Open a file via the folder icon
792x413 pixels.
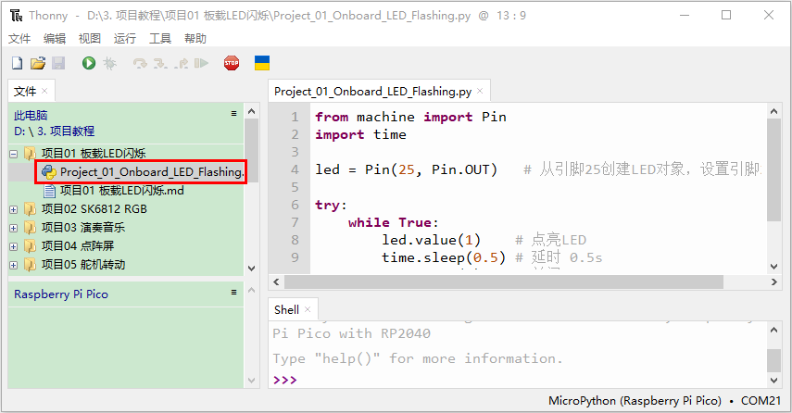pos(37,63)
